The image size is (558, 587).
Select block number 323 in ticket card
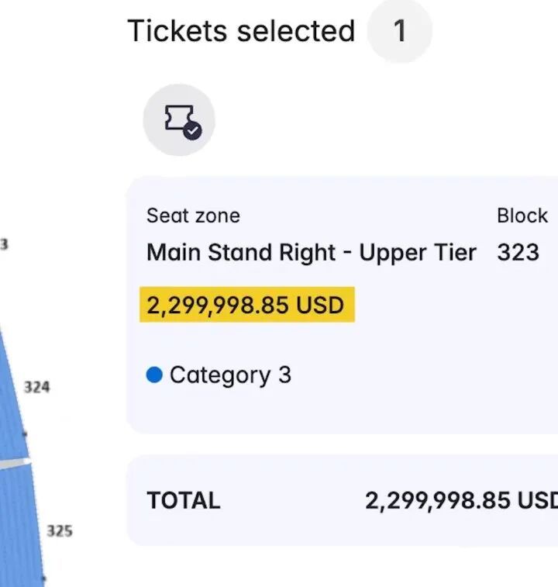518,253
